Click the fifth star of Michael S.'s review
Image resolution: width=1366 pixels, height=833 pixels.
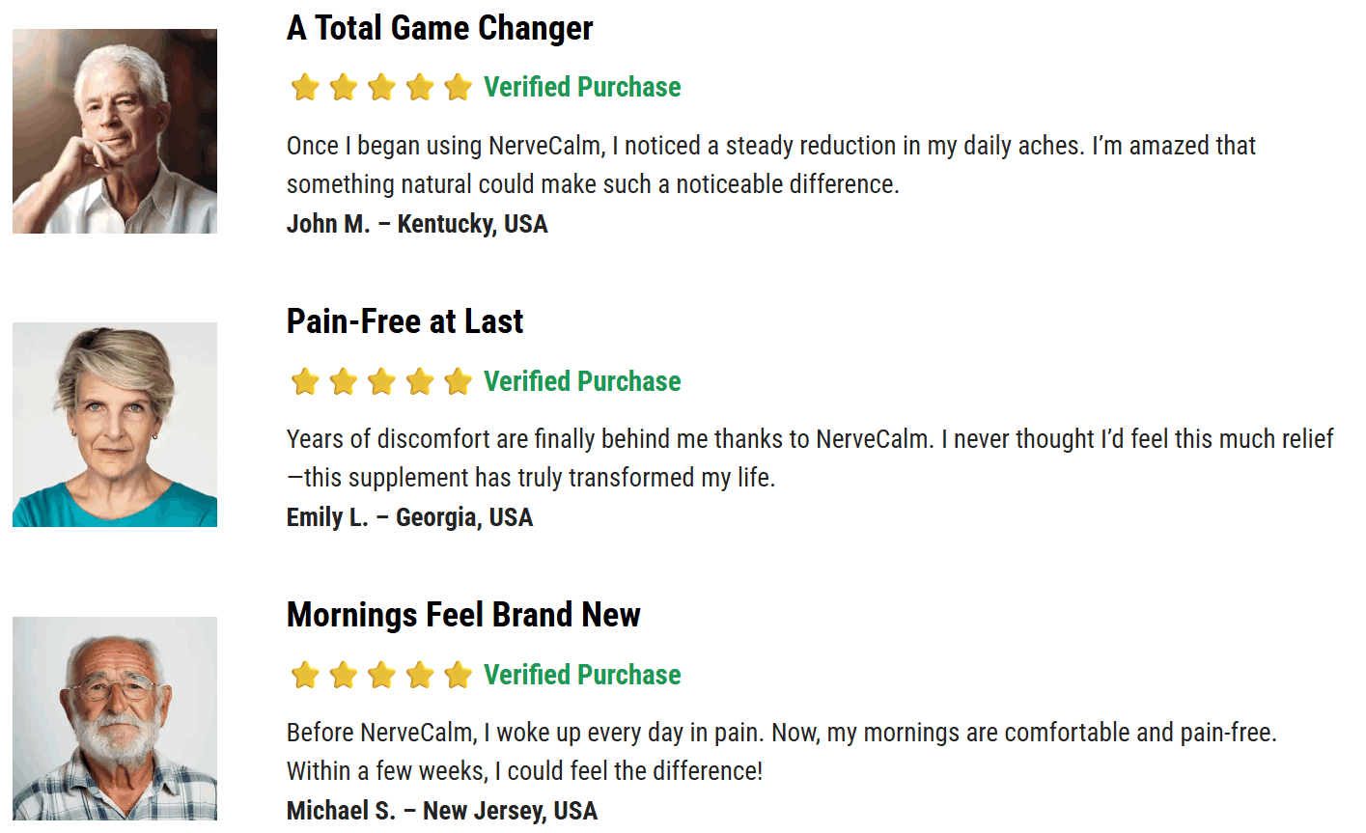pyautogui.click(x=458, y=675)
